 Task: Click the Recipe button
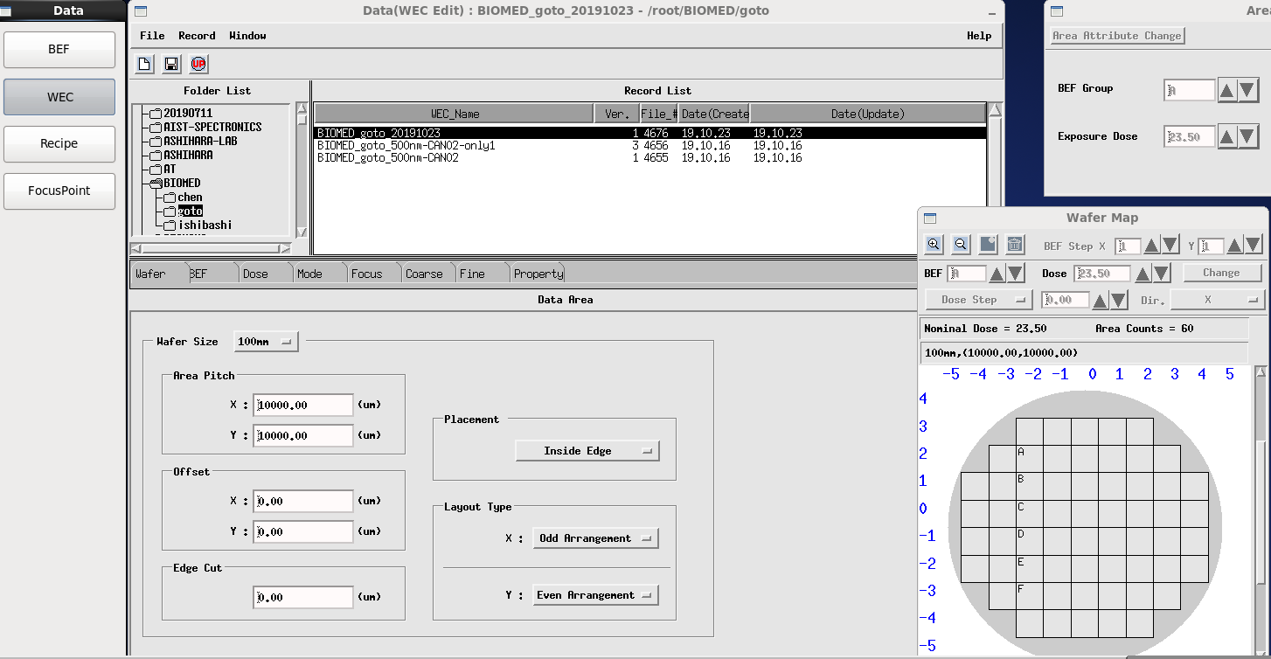59,143
